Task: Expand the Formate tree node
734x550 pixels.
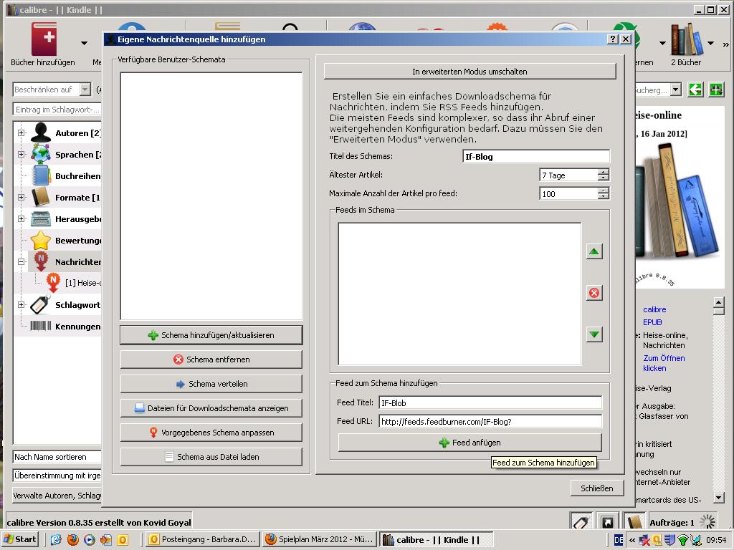Action: [21, 198]
